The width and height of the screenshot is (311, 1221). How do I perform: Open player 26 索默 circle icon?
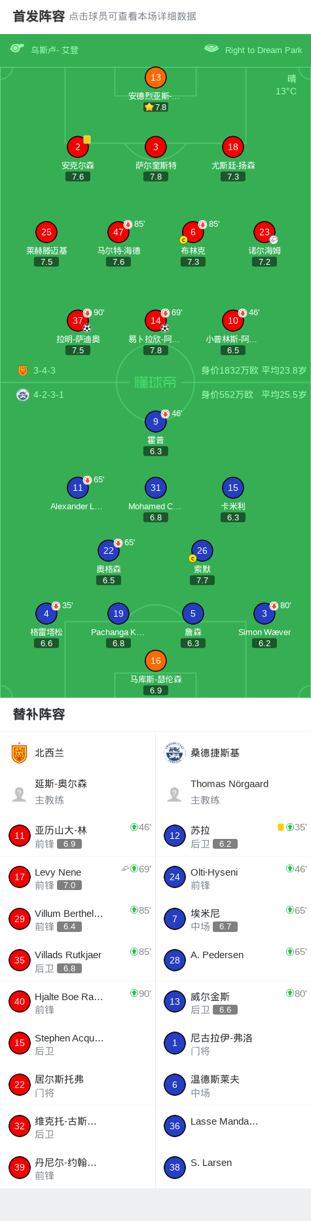click(202, 551)
